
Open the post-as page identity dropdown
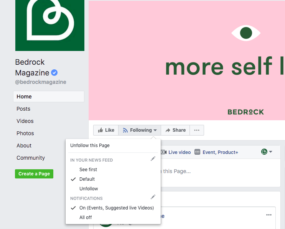coord(267,152)
